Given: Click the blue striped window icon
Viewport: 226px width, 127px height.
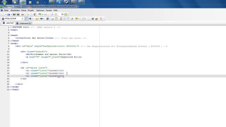Looking at the screenshot, I should pyautogui.click(x=93, y=19).
